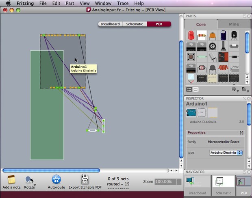
Task: Open the Help menu
Action: pyautogui.click(x=139, y=3)
